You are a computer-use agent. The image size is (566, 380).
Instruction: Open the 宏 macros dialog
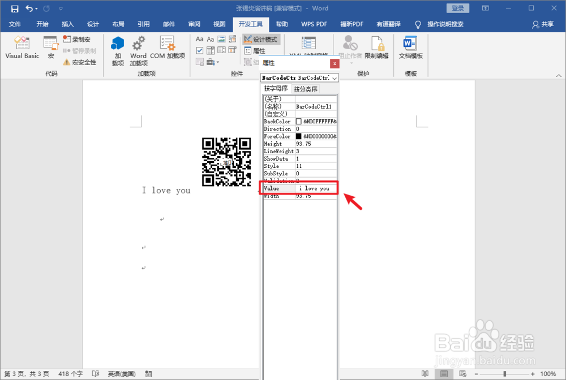pos(50,47)
